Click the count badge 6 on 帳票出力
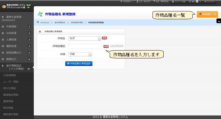Viewport: 221px width, 119px height. [x=29, y=59]
